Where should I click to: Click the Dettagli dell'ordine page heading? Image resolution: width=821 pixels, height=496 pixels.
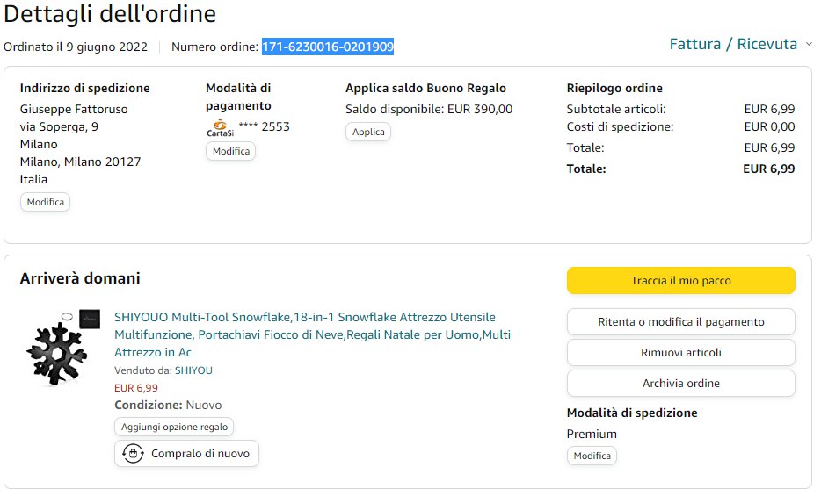coord(110,14)
